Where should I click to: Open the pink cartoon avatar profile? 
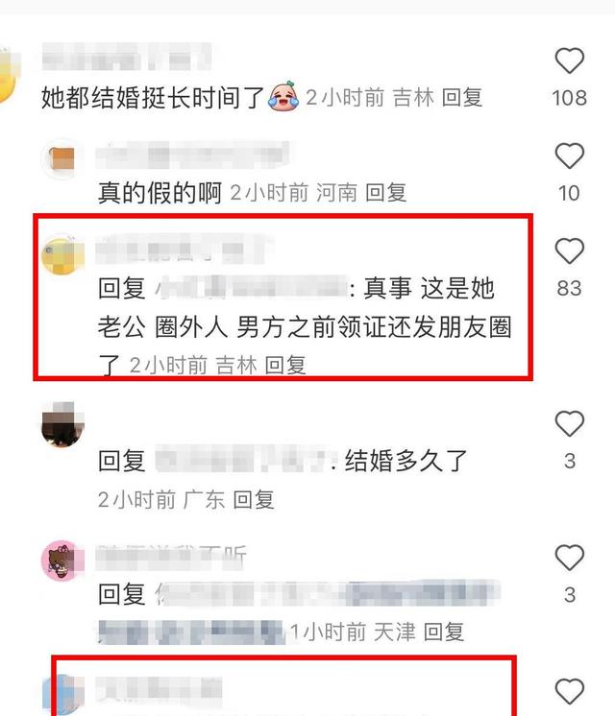pos(62,561)
